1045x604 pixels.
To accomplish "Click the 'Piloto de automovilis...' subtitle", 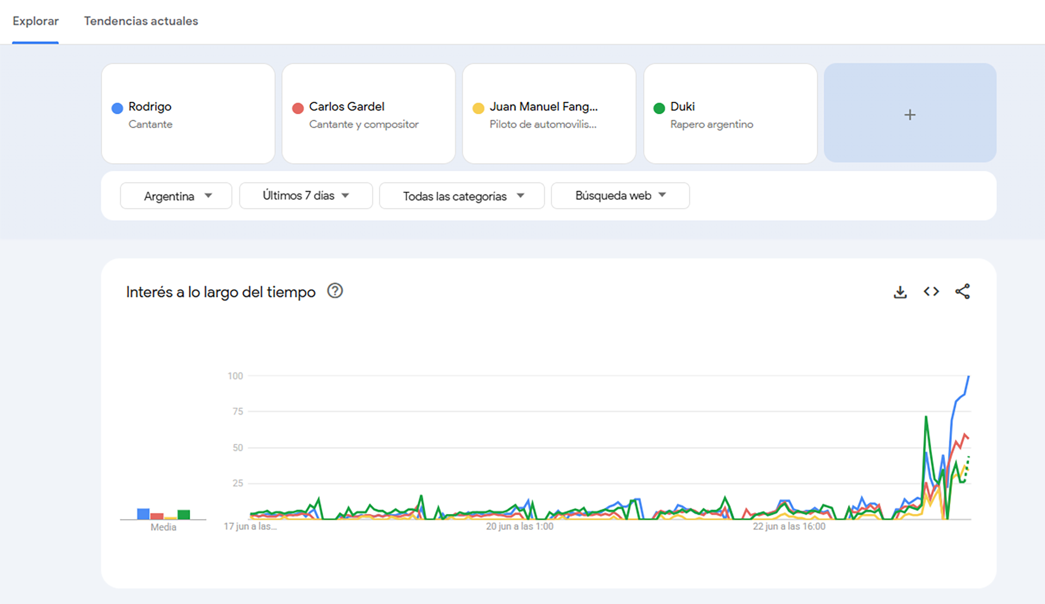I will click(x=543, y=124).
